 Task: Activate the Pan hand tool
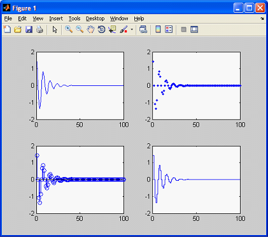(x=90, y=29)
